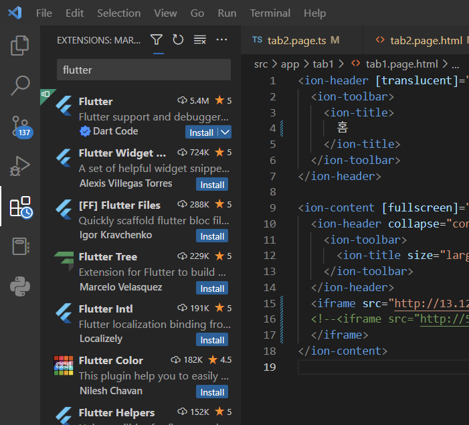Click the Flutter extension logo

pyautogui.click(x=64, y=106)
